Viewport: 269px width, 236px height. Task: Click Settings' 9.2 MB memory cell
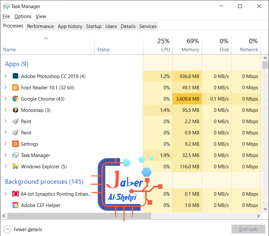tap(187, 144)
